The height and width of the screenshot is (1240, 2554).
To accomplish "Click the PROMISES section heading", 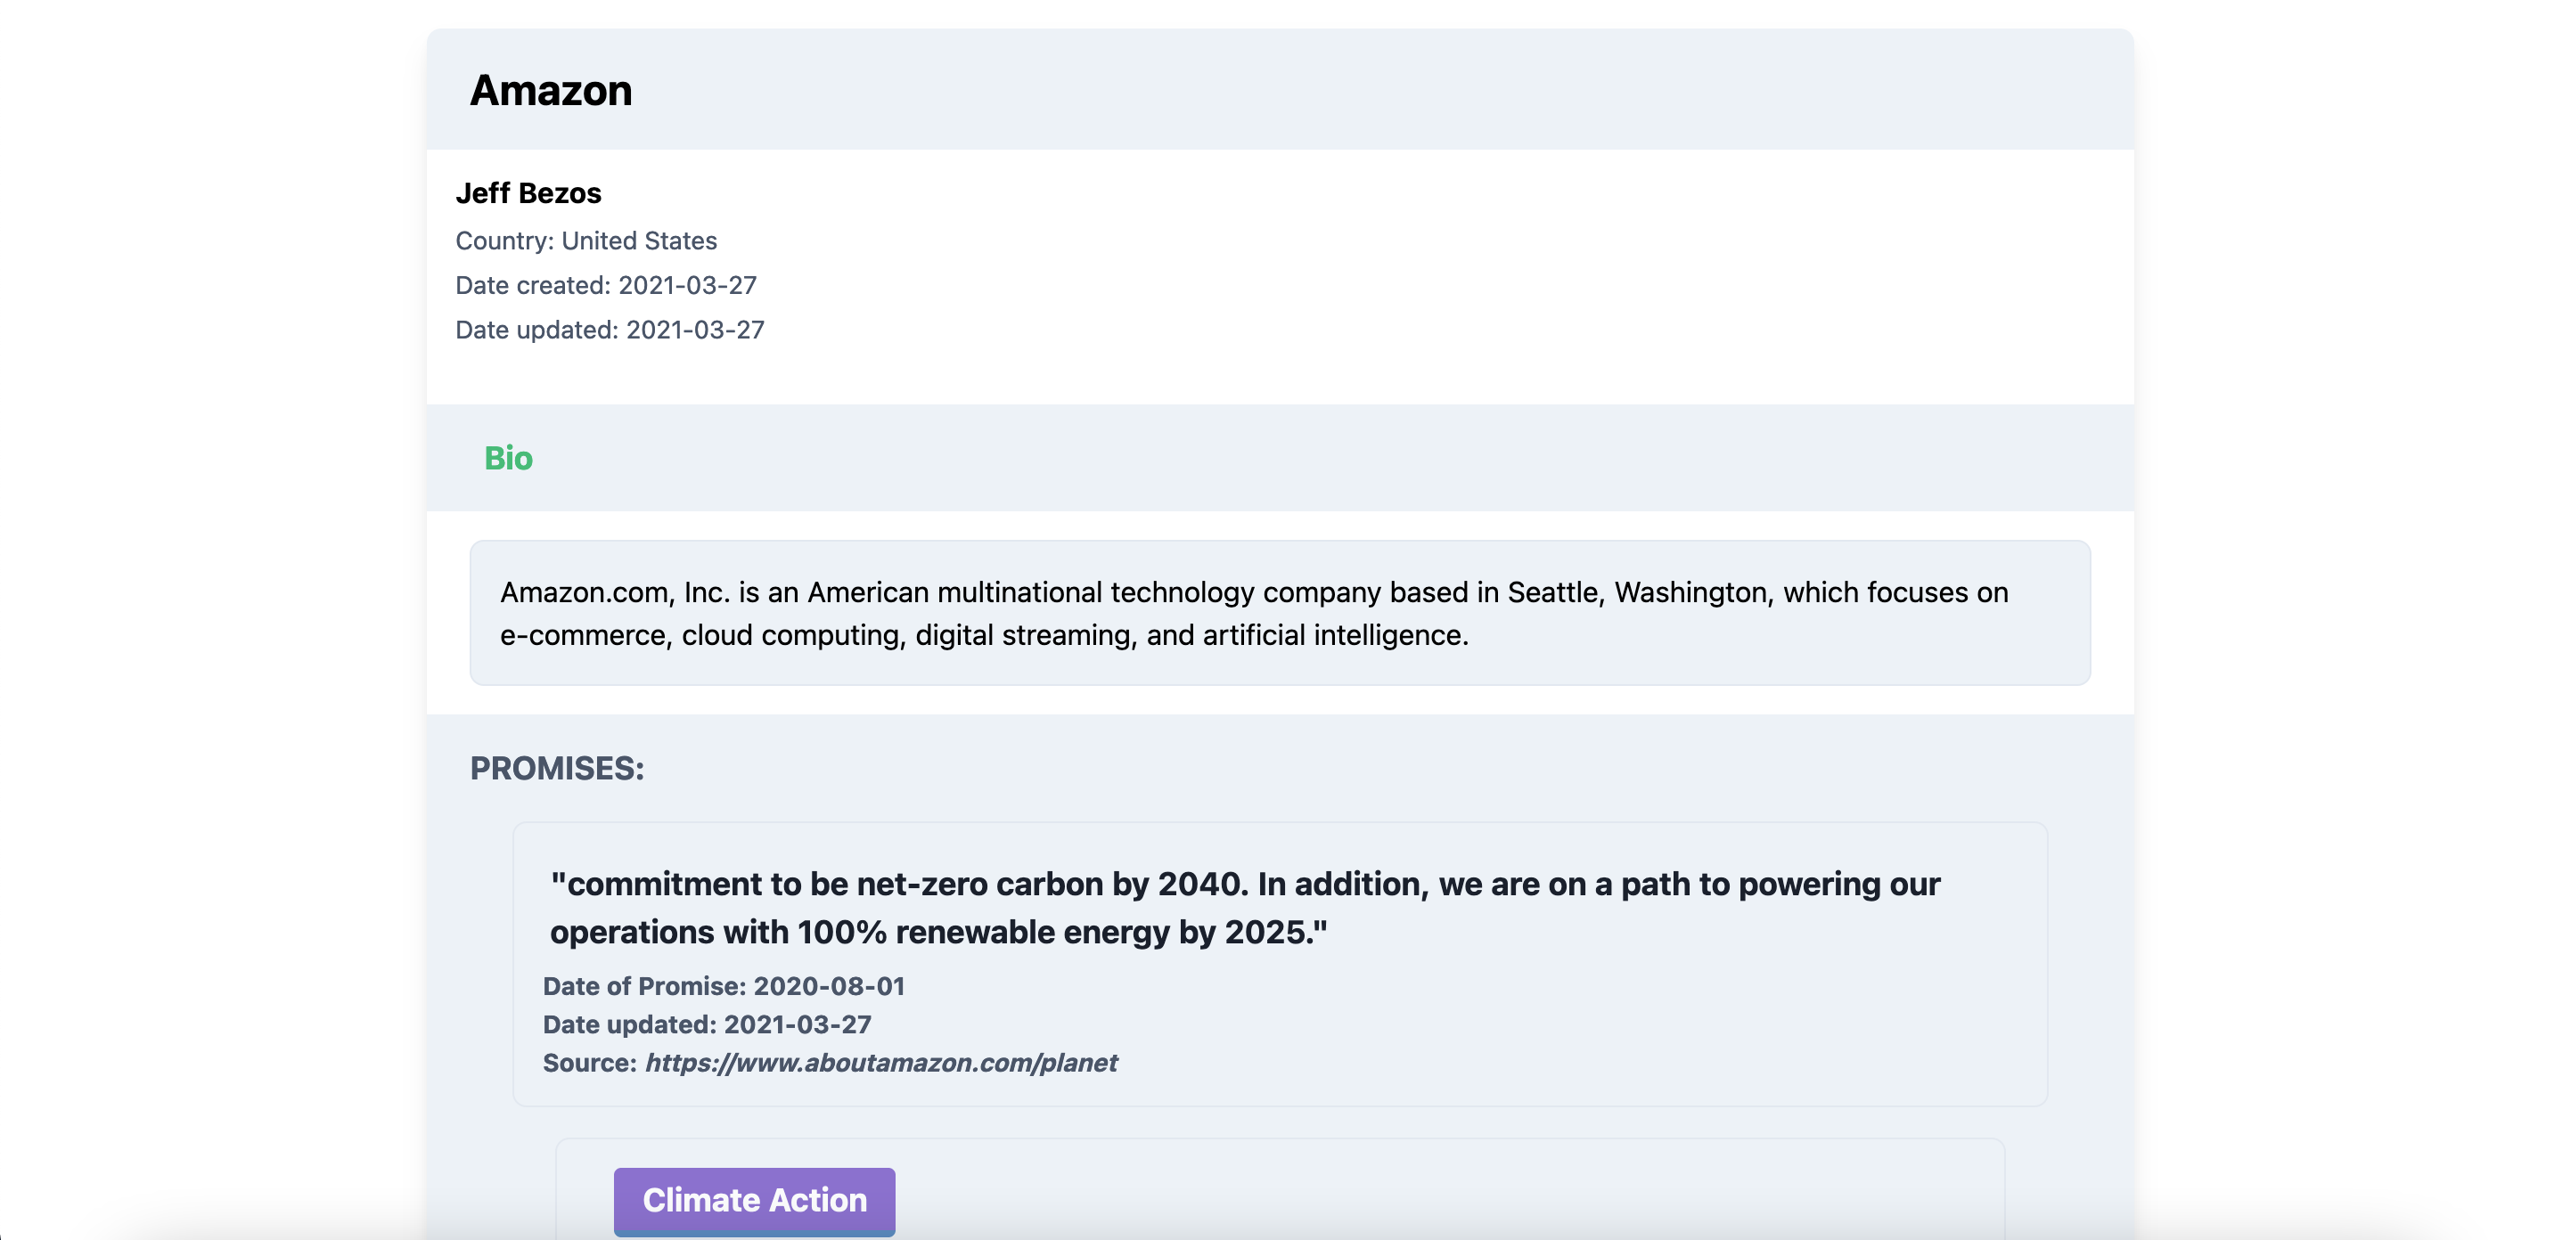I will [x=556, y=768].
